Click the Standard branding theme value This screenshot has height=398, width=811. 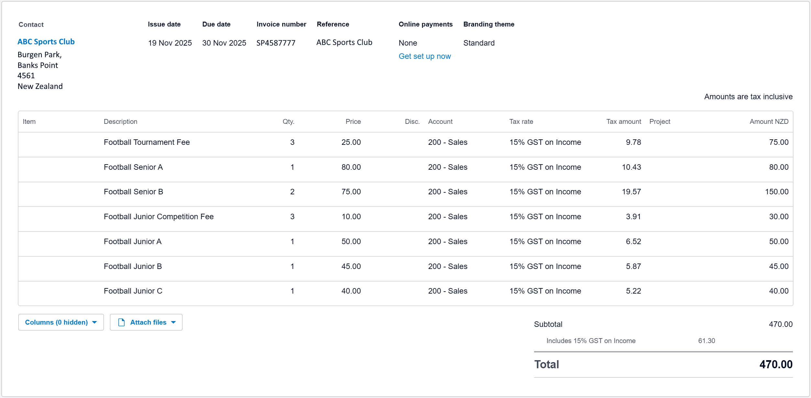coord(478,43)
